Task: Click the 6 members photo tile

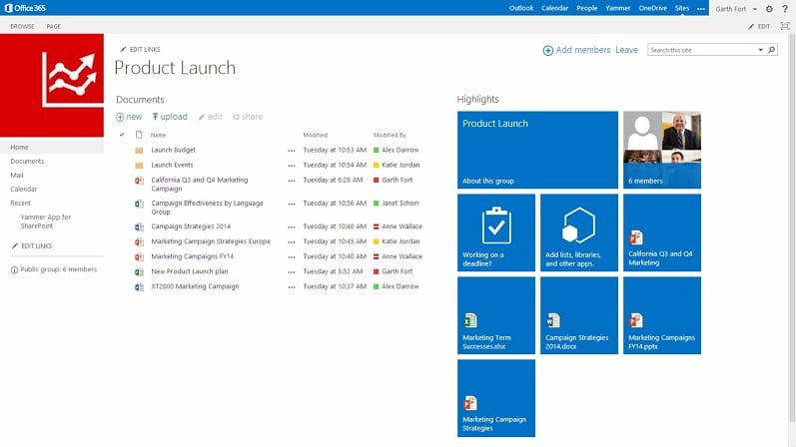Action: (x=662, y=150)
